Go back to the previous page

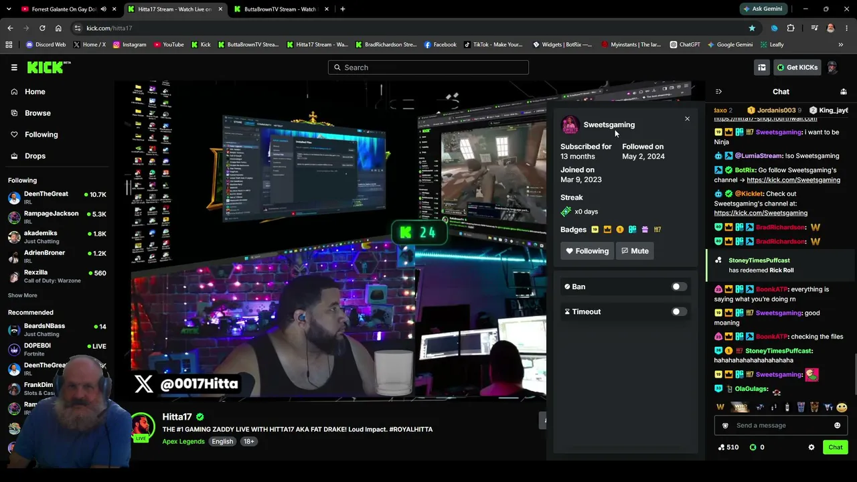point(10,28)
